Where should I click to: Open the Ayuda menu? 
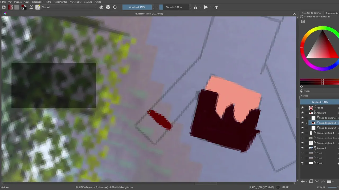[x=98, y=2]
